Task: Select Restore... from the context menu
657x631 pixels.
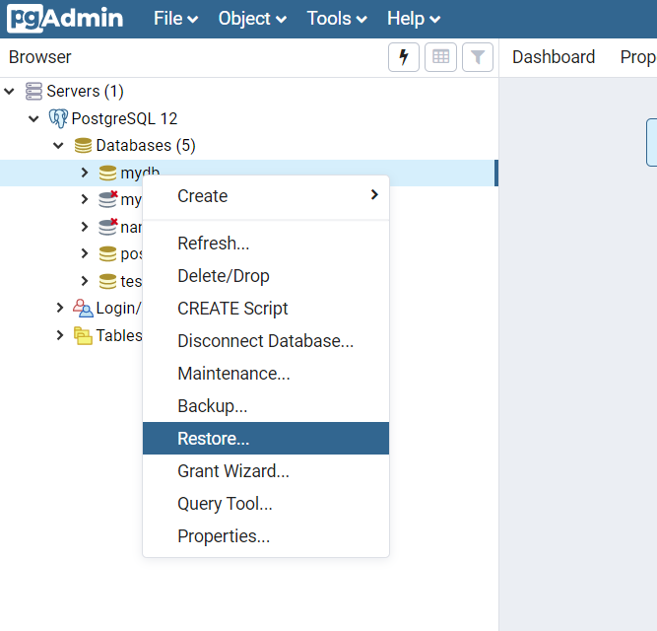Action: coord(214,439)
